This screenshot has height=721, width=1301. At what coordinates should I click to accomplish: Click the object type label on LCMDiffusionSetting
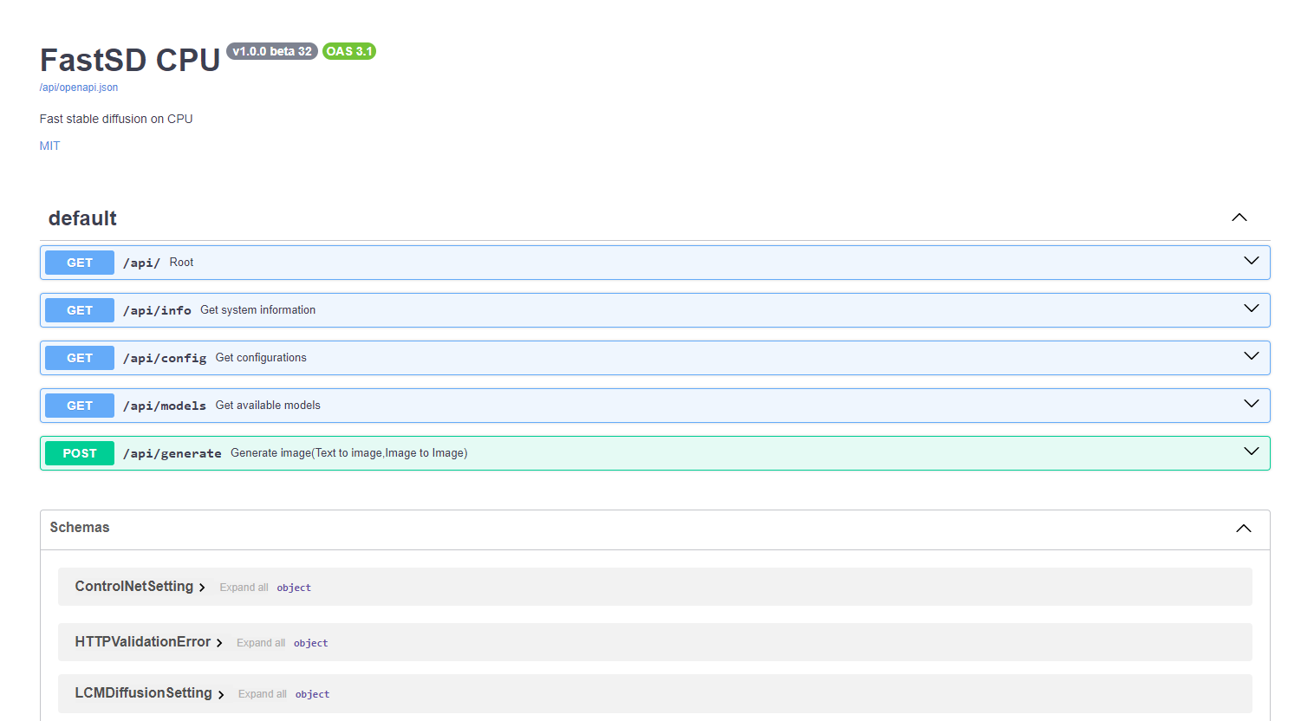pos(312,694)
